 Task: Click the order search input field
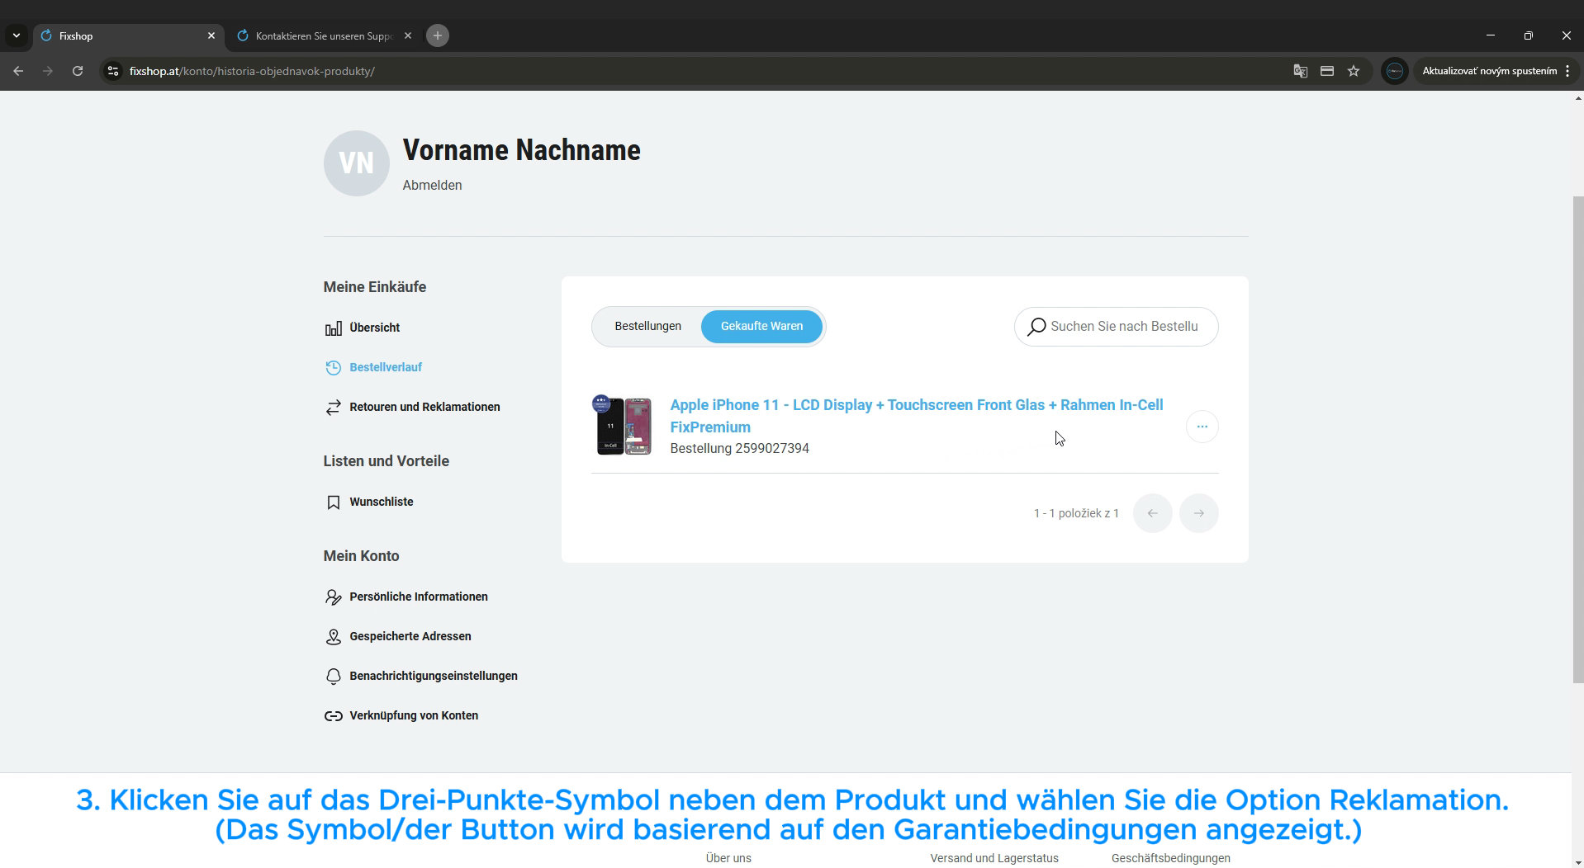1123,327
